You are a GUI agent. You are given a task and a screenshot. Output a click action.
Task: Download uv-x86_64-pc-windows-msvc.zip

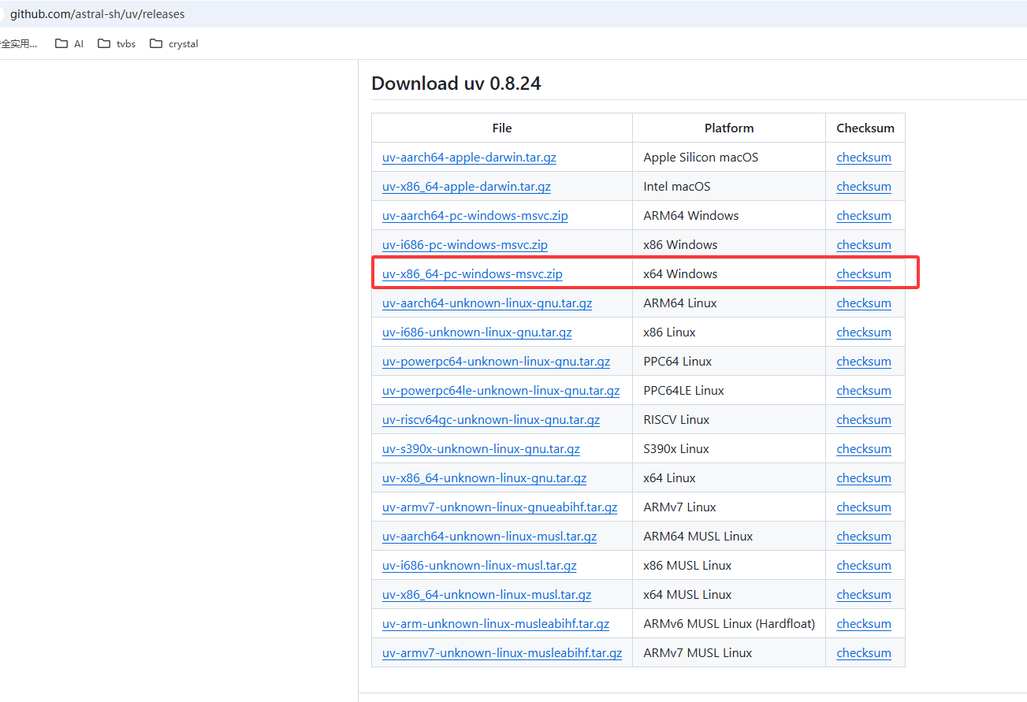tap(472, 274)
